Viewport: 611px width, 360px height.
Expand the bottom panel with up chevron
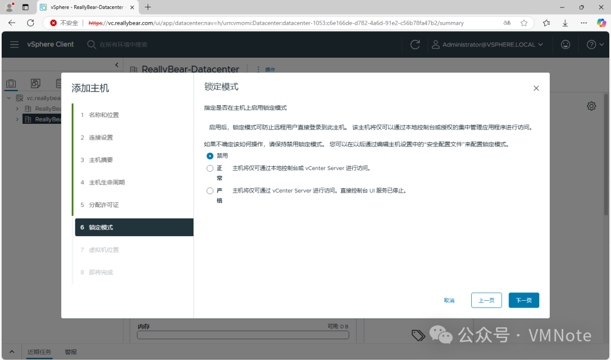tap(12, 352)
